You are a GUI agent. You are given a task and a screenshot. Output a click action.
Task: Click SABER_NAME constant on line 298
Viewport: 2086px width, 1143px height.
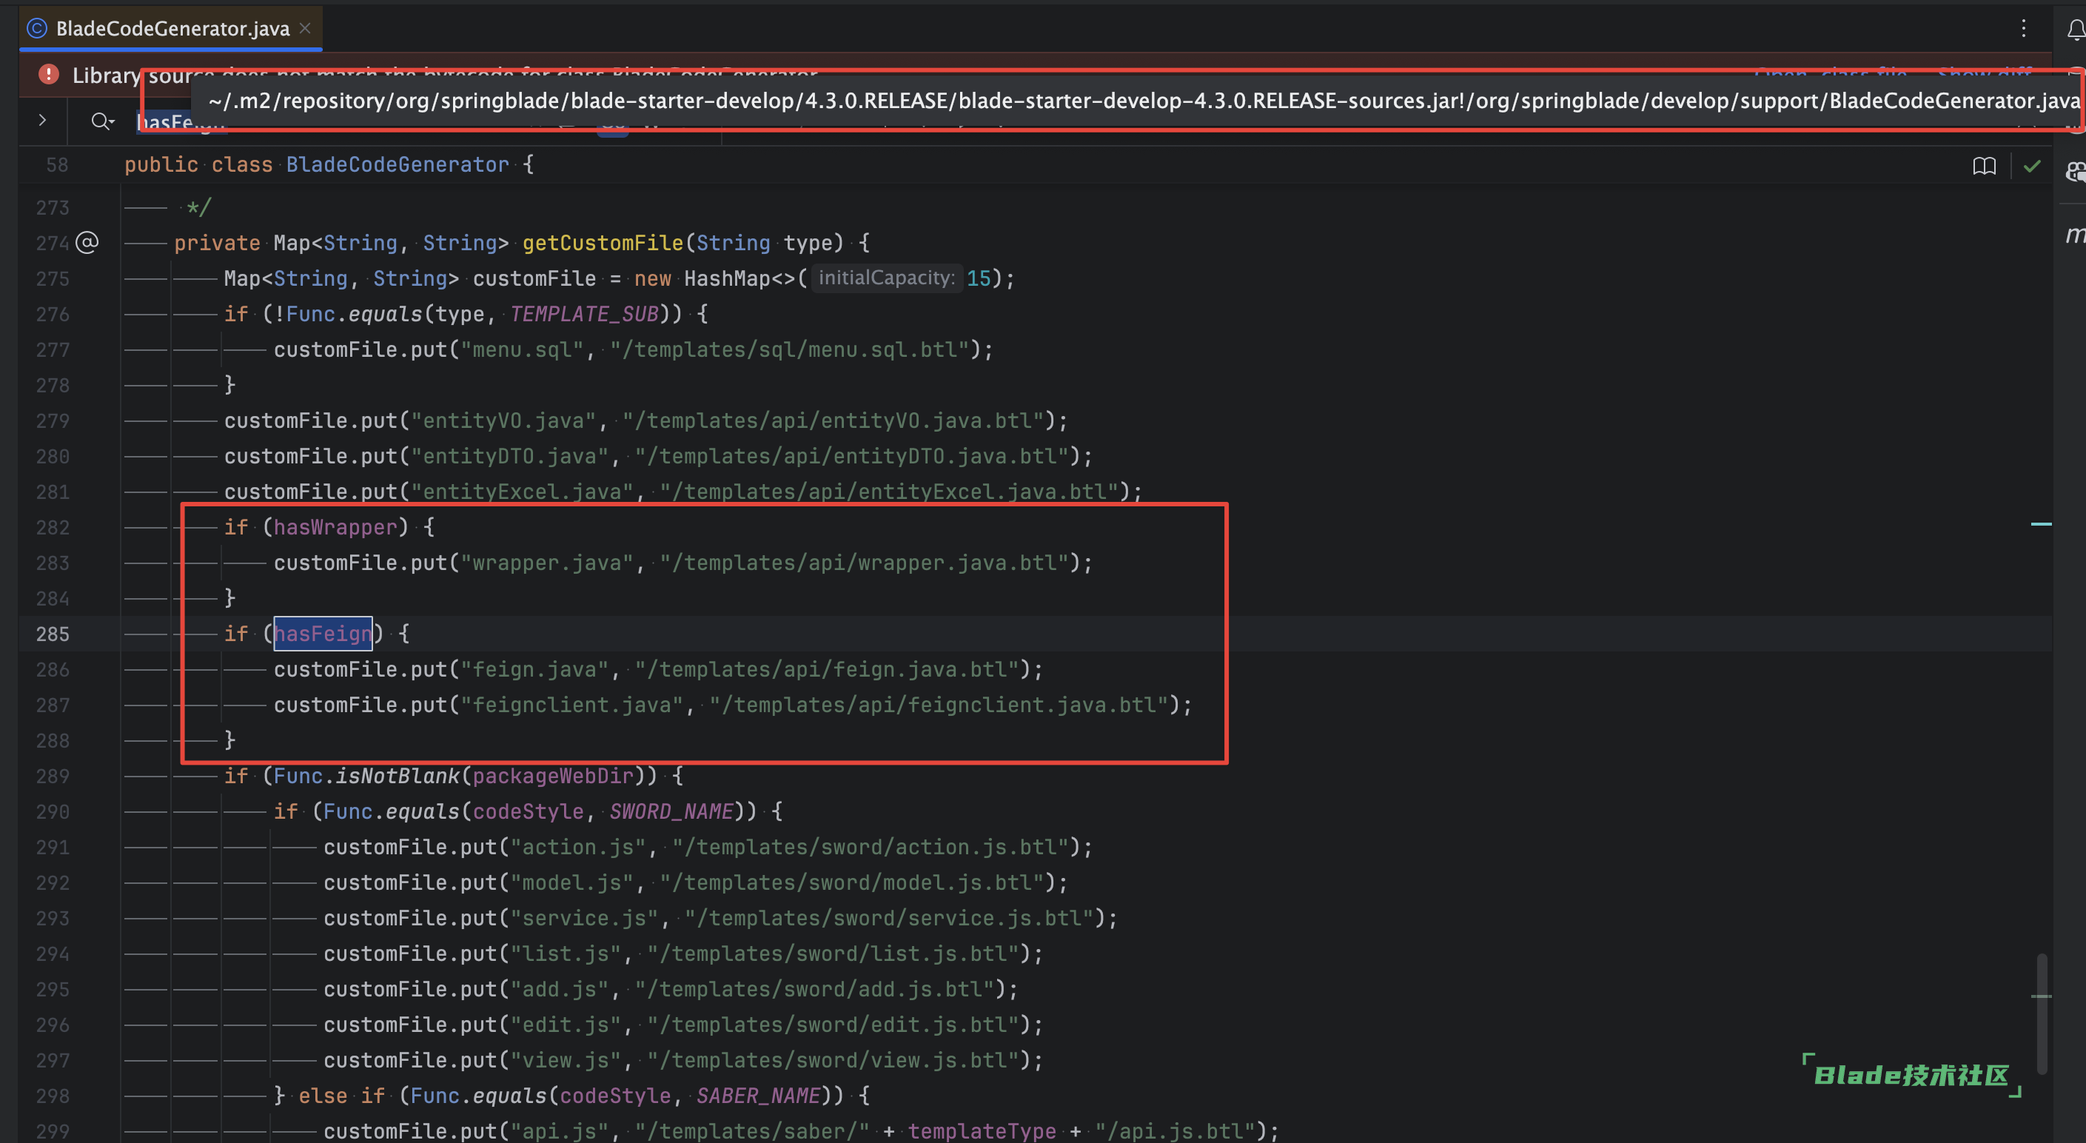pos(758,1096)
